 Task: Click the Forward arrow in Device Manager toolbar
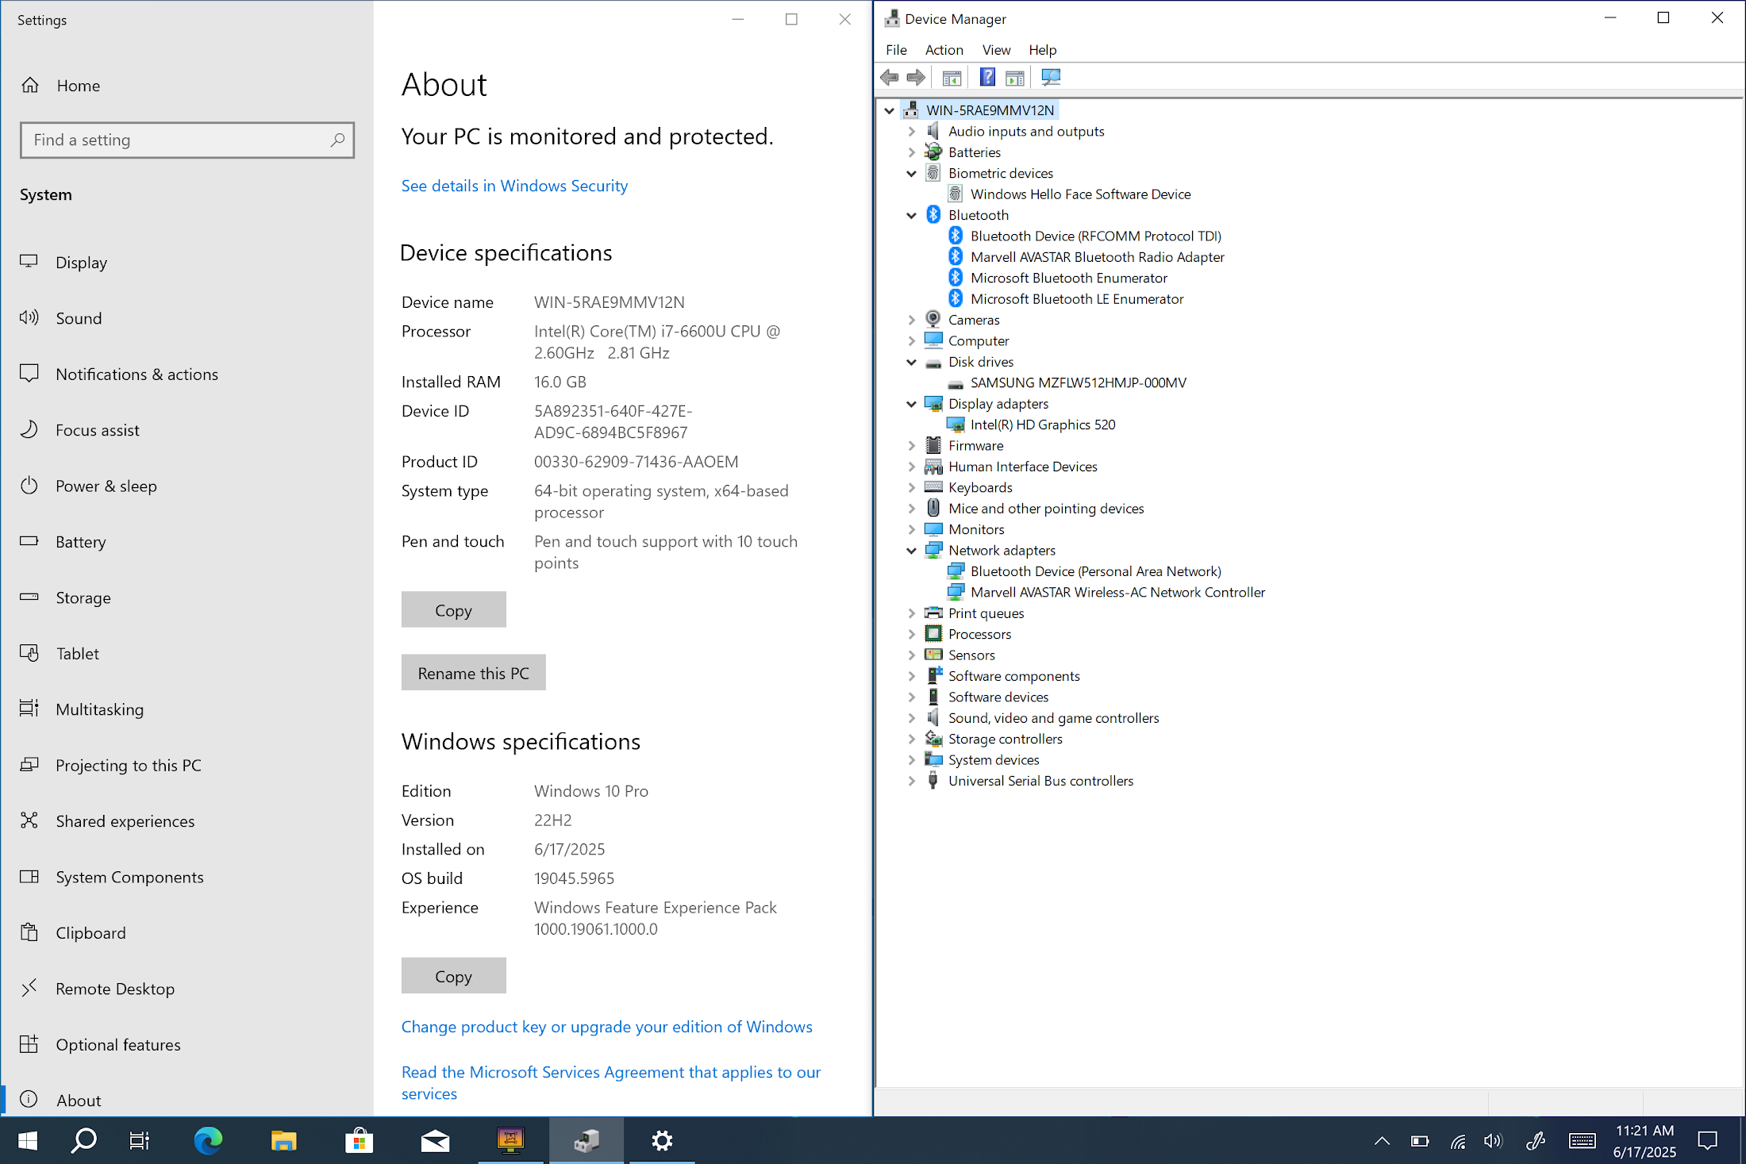click(x=916, y=77)
